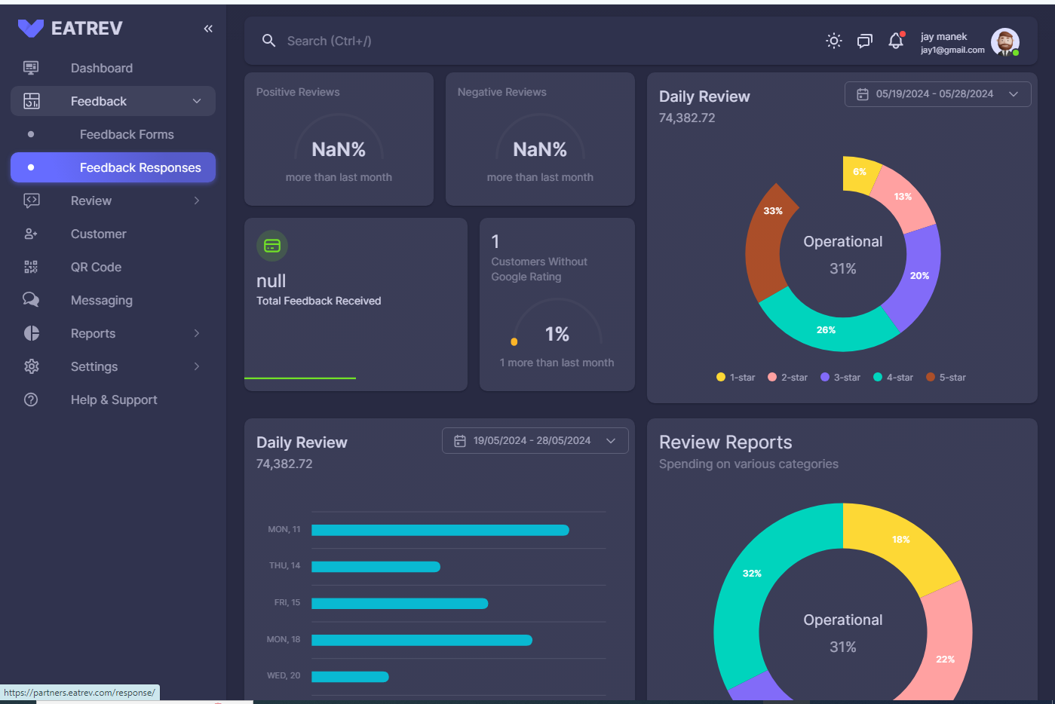
Task: Click the Settings gear icon
Action: pos(32,366)
